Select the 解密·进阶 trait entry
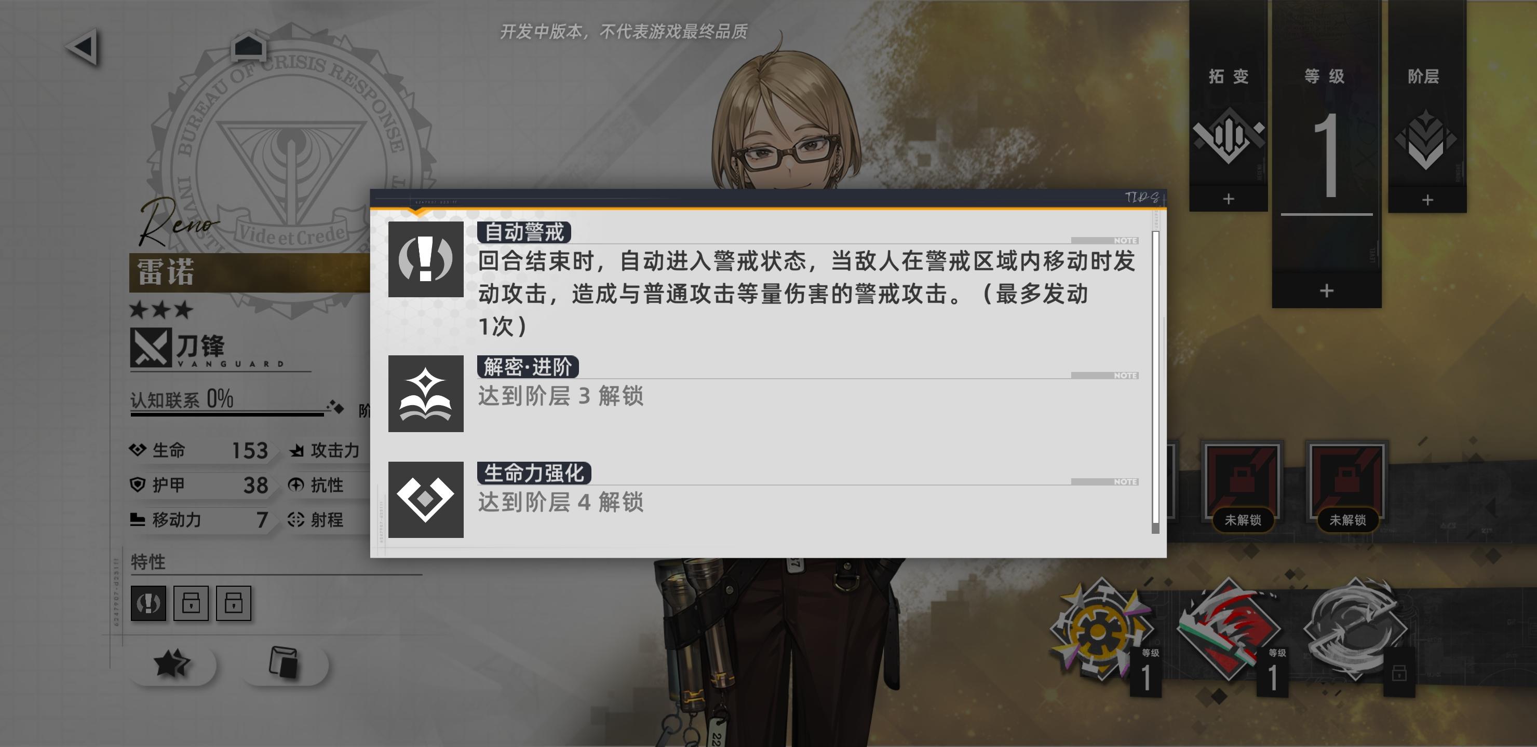The width and height of the screenshot is (1537, 747). click(763, 393)
